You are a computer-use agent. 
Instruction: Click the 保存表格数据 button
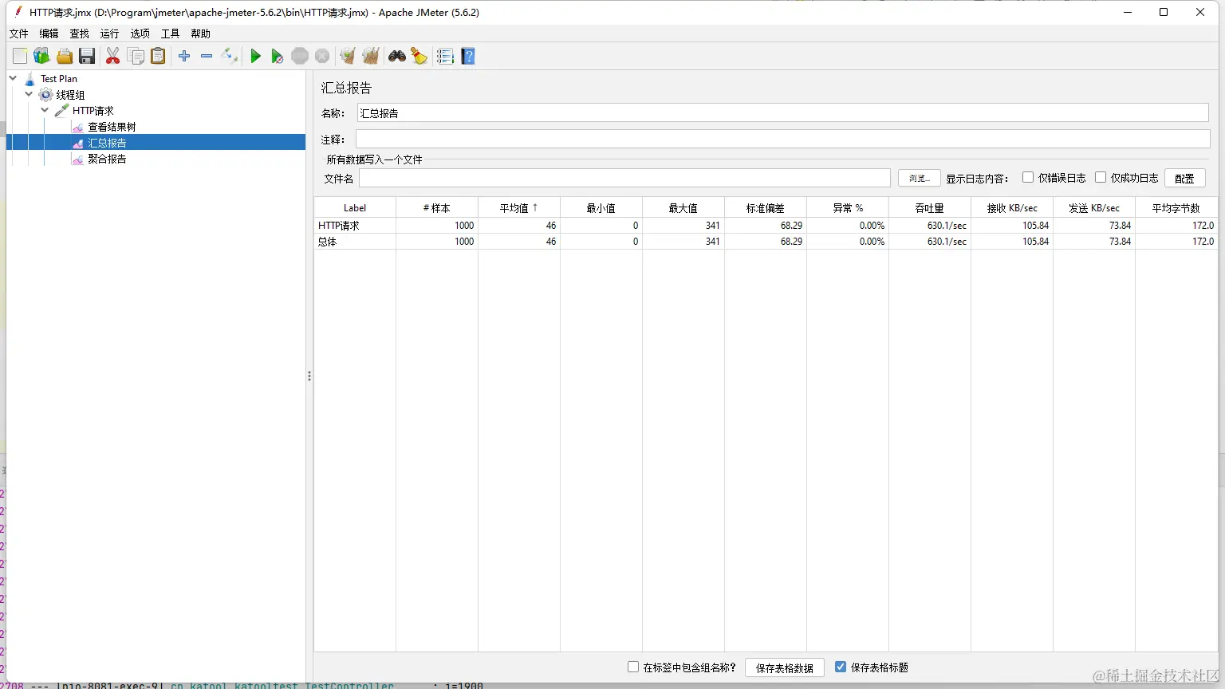[x=785, y=667]
